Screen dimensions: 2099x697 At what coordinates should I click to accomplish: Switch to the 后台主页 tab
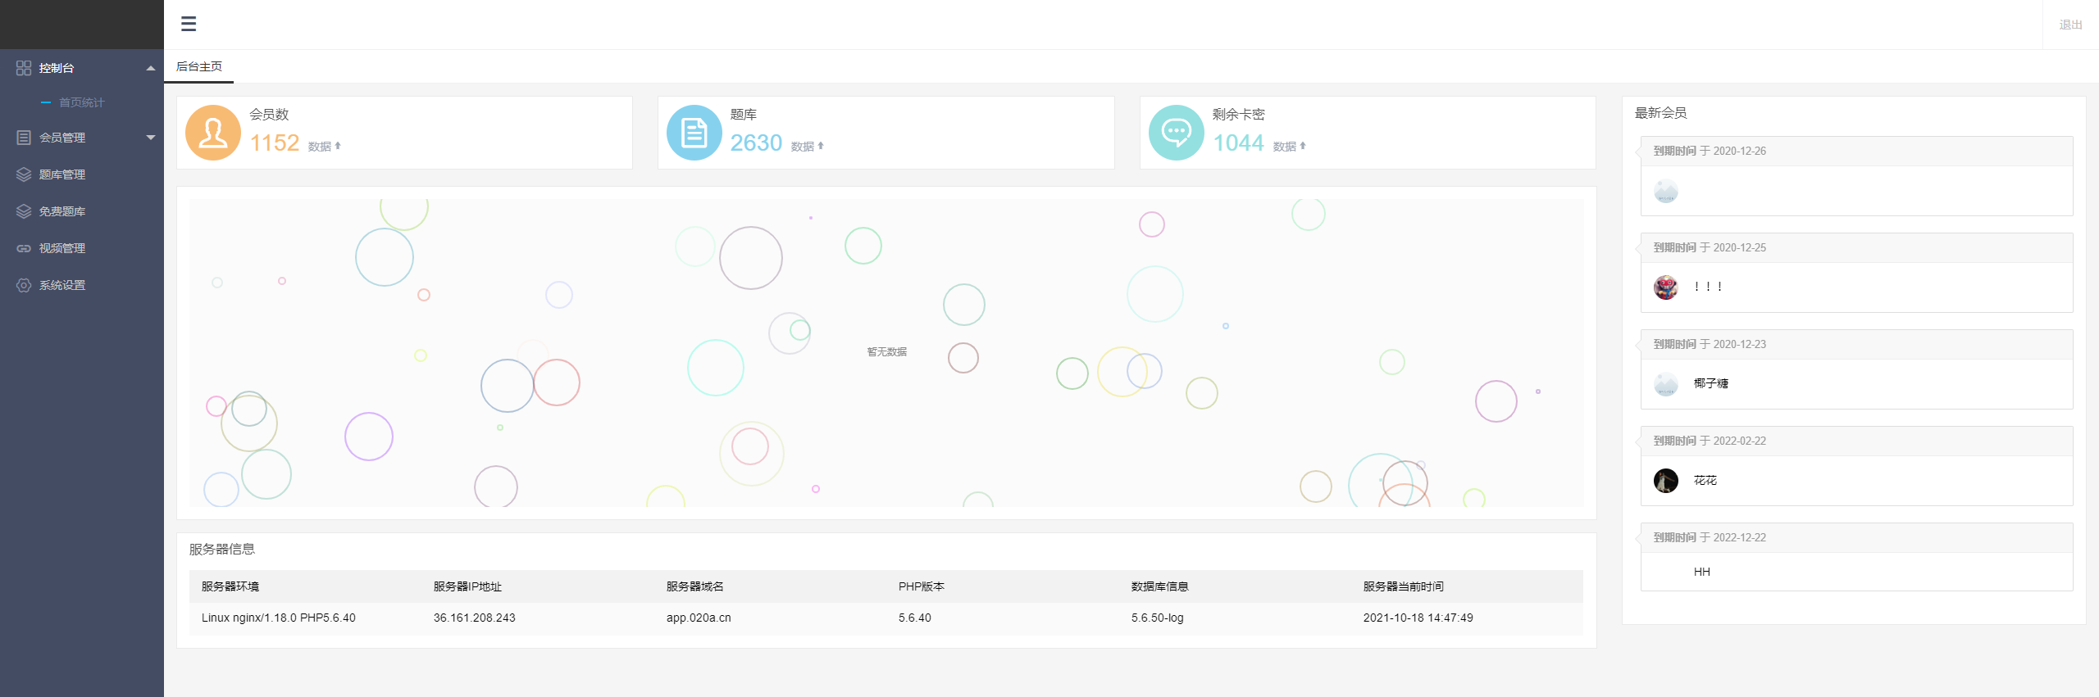[x=199, y=66]
